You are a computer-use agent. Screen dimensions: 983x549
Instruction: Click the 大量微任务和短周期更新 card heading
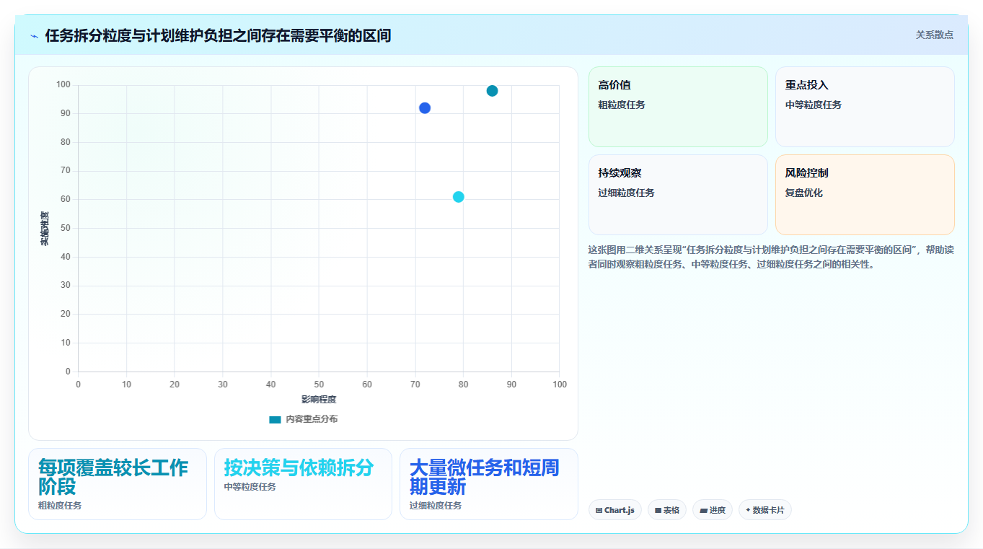click(x=484, y=476)
